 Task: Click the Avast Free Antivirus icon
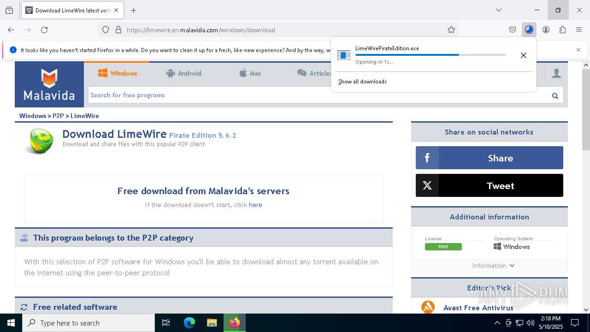[x=428, y=307]
